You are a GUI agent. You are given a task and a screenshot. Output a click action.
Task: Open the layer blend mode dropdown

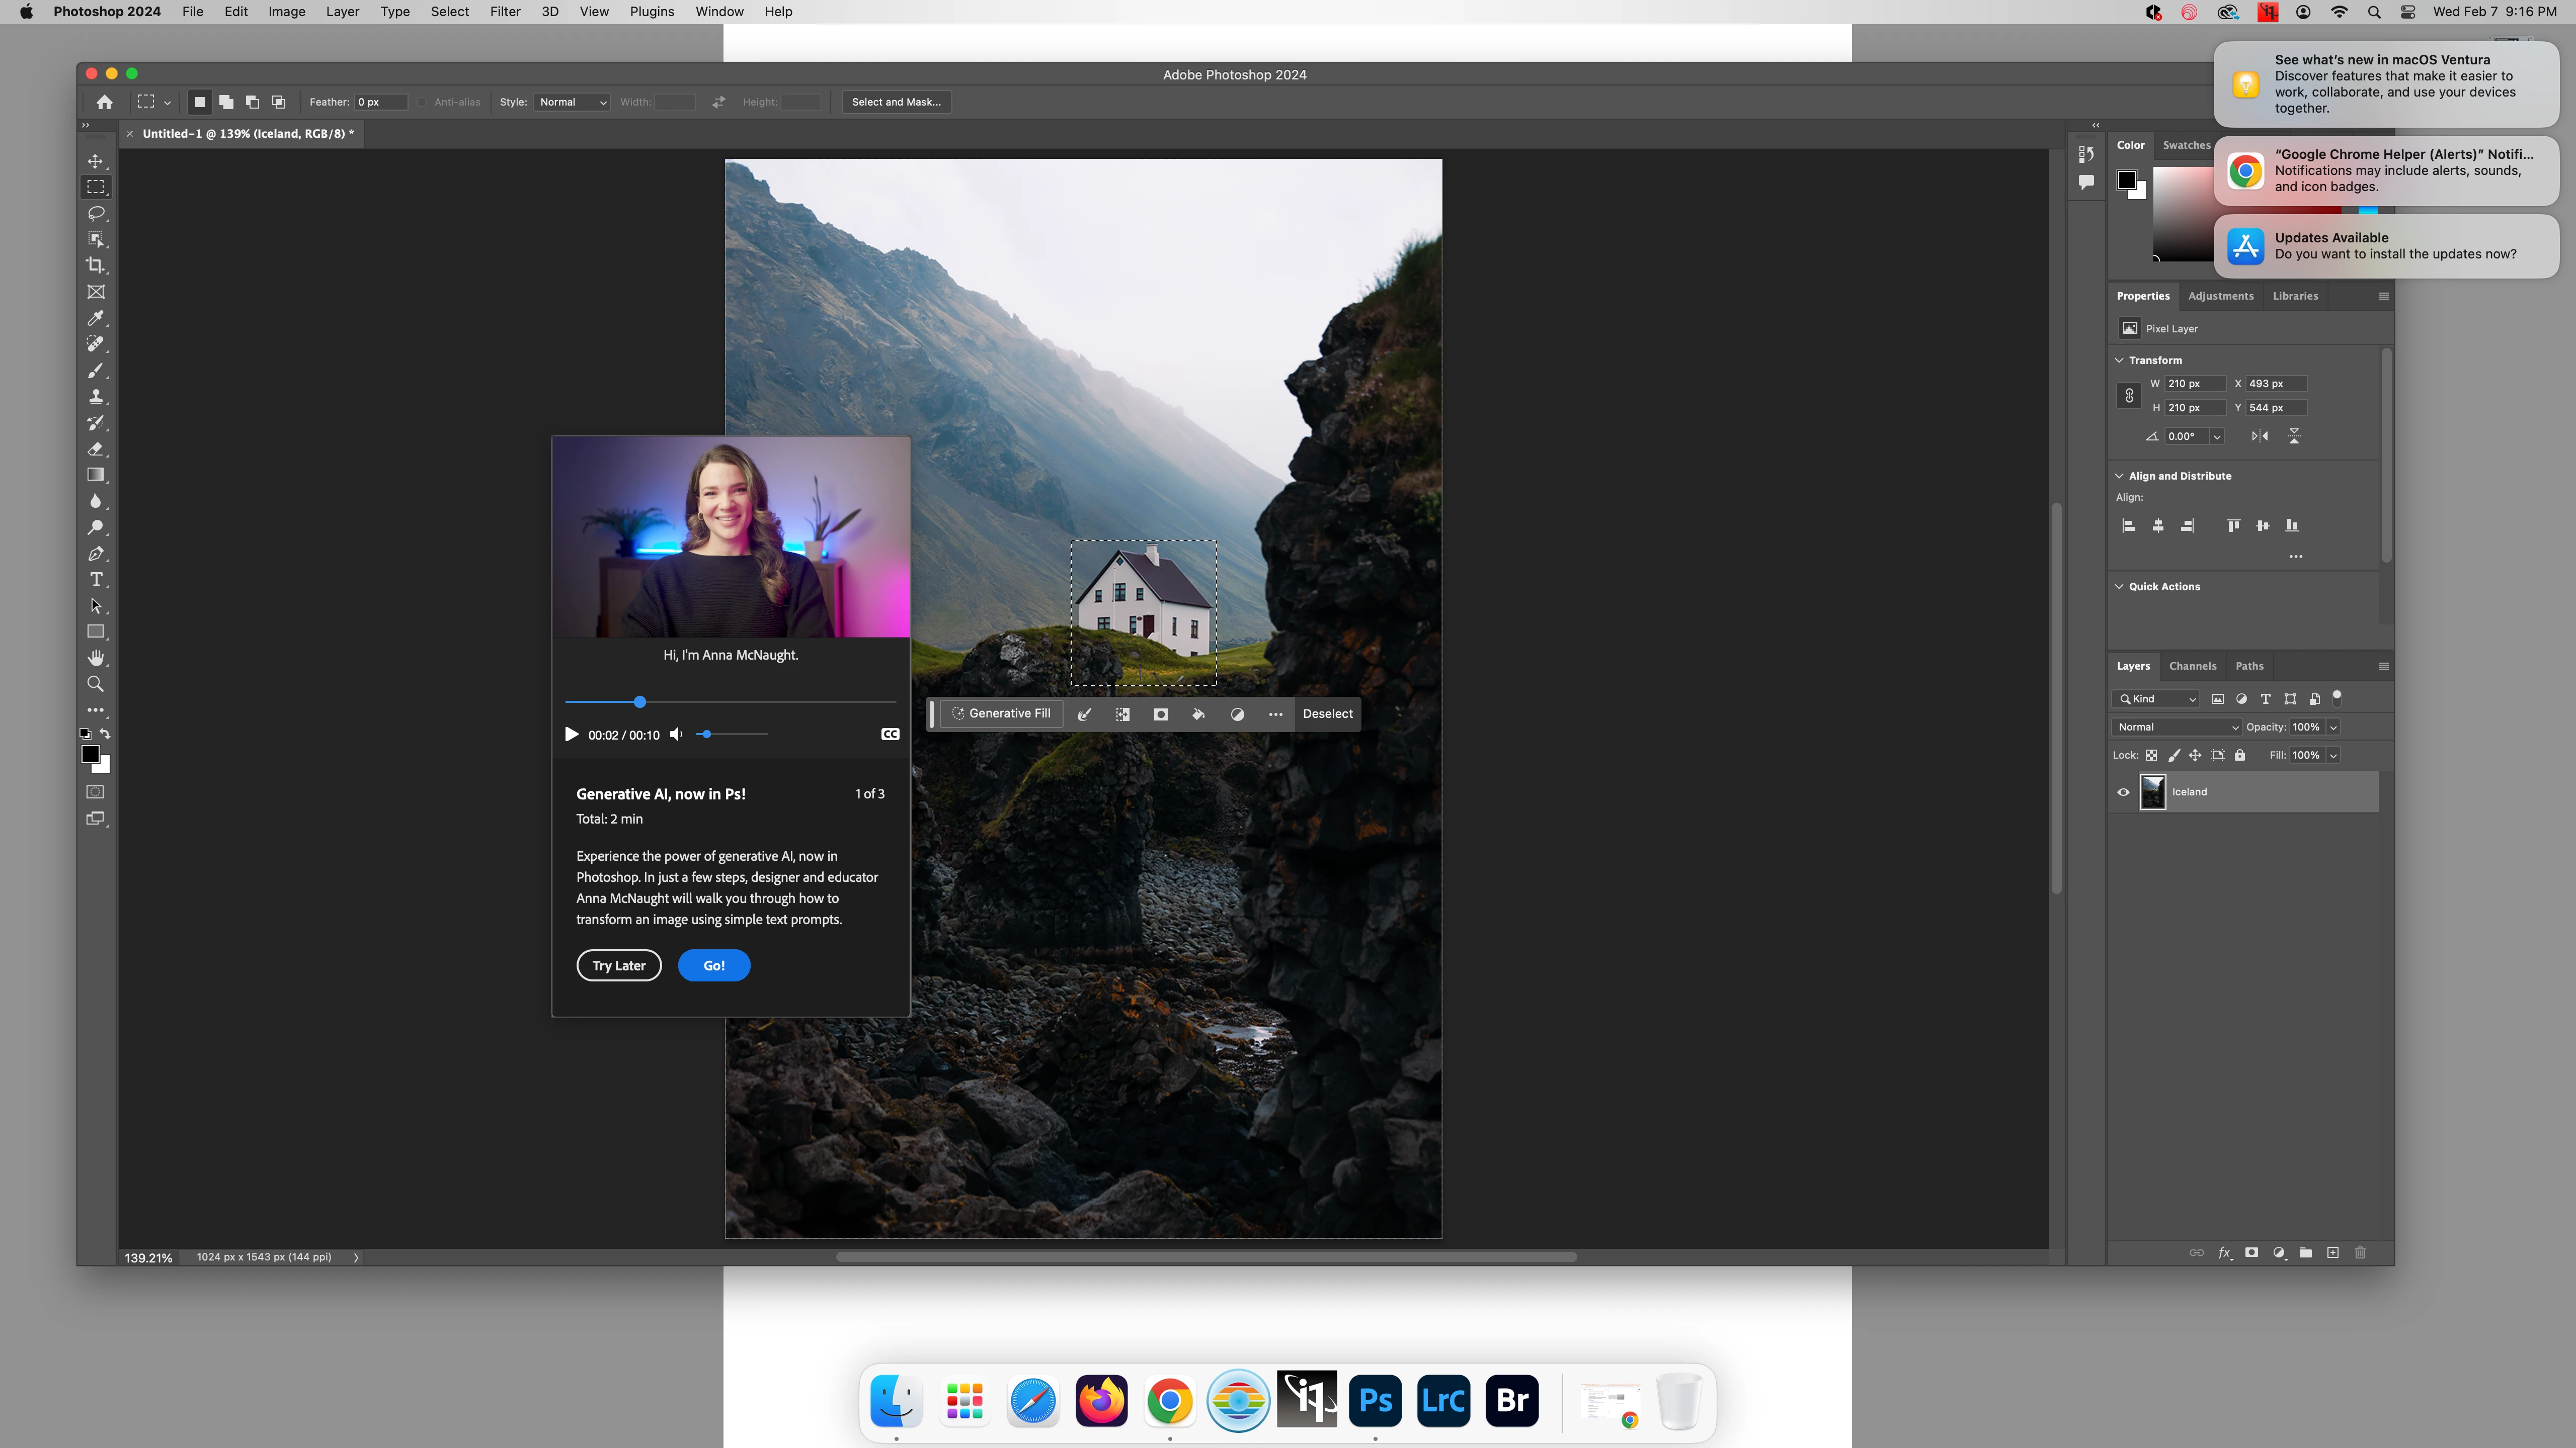click(x=2176, y=728)
